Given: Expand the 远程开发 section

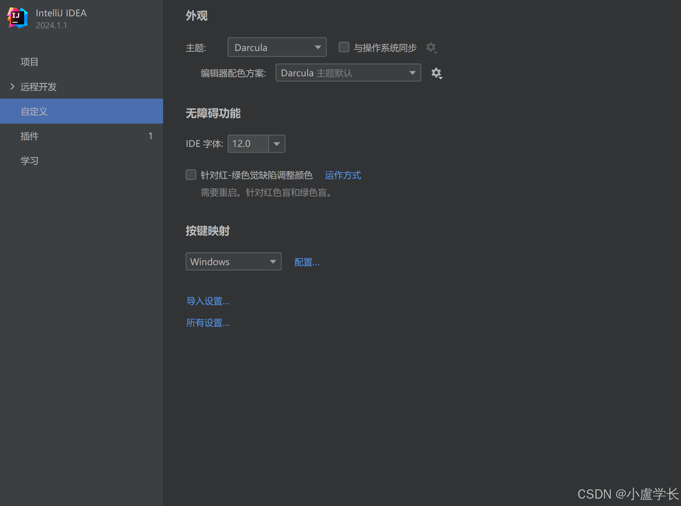Looking at the screenshot, I should click(12, 87).
